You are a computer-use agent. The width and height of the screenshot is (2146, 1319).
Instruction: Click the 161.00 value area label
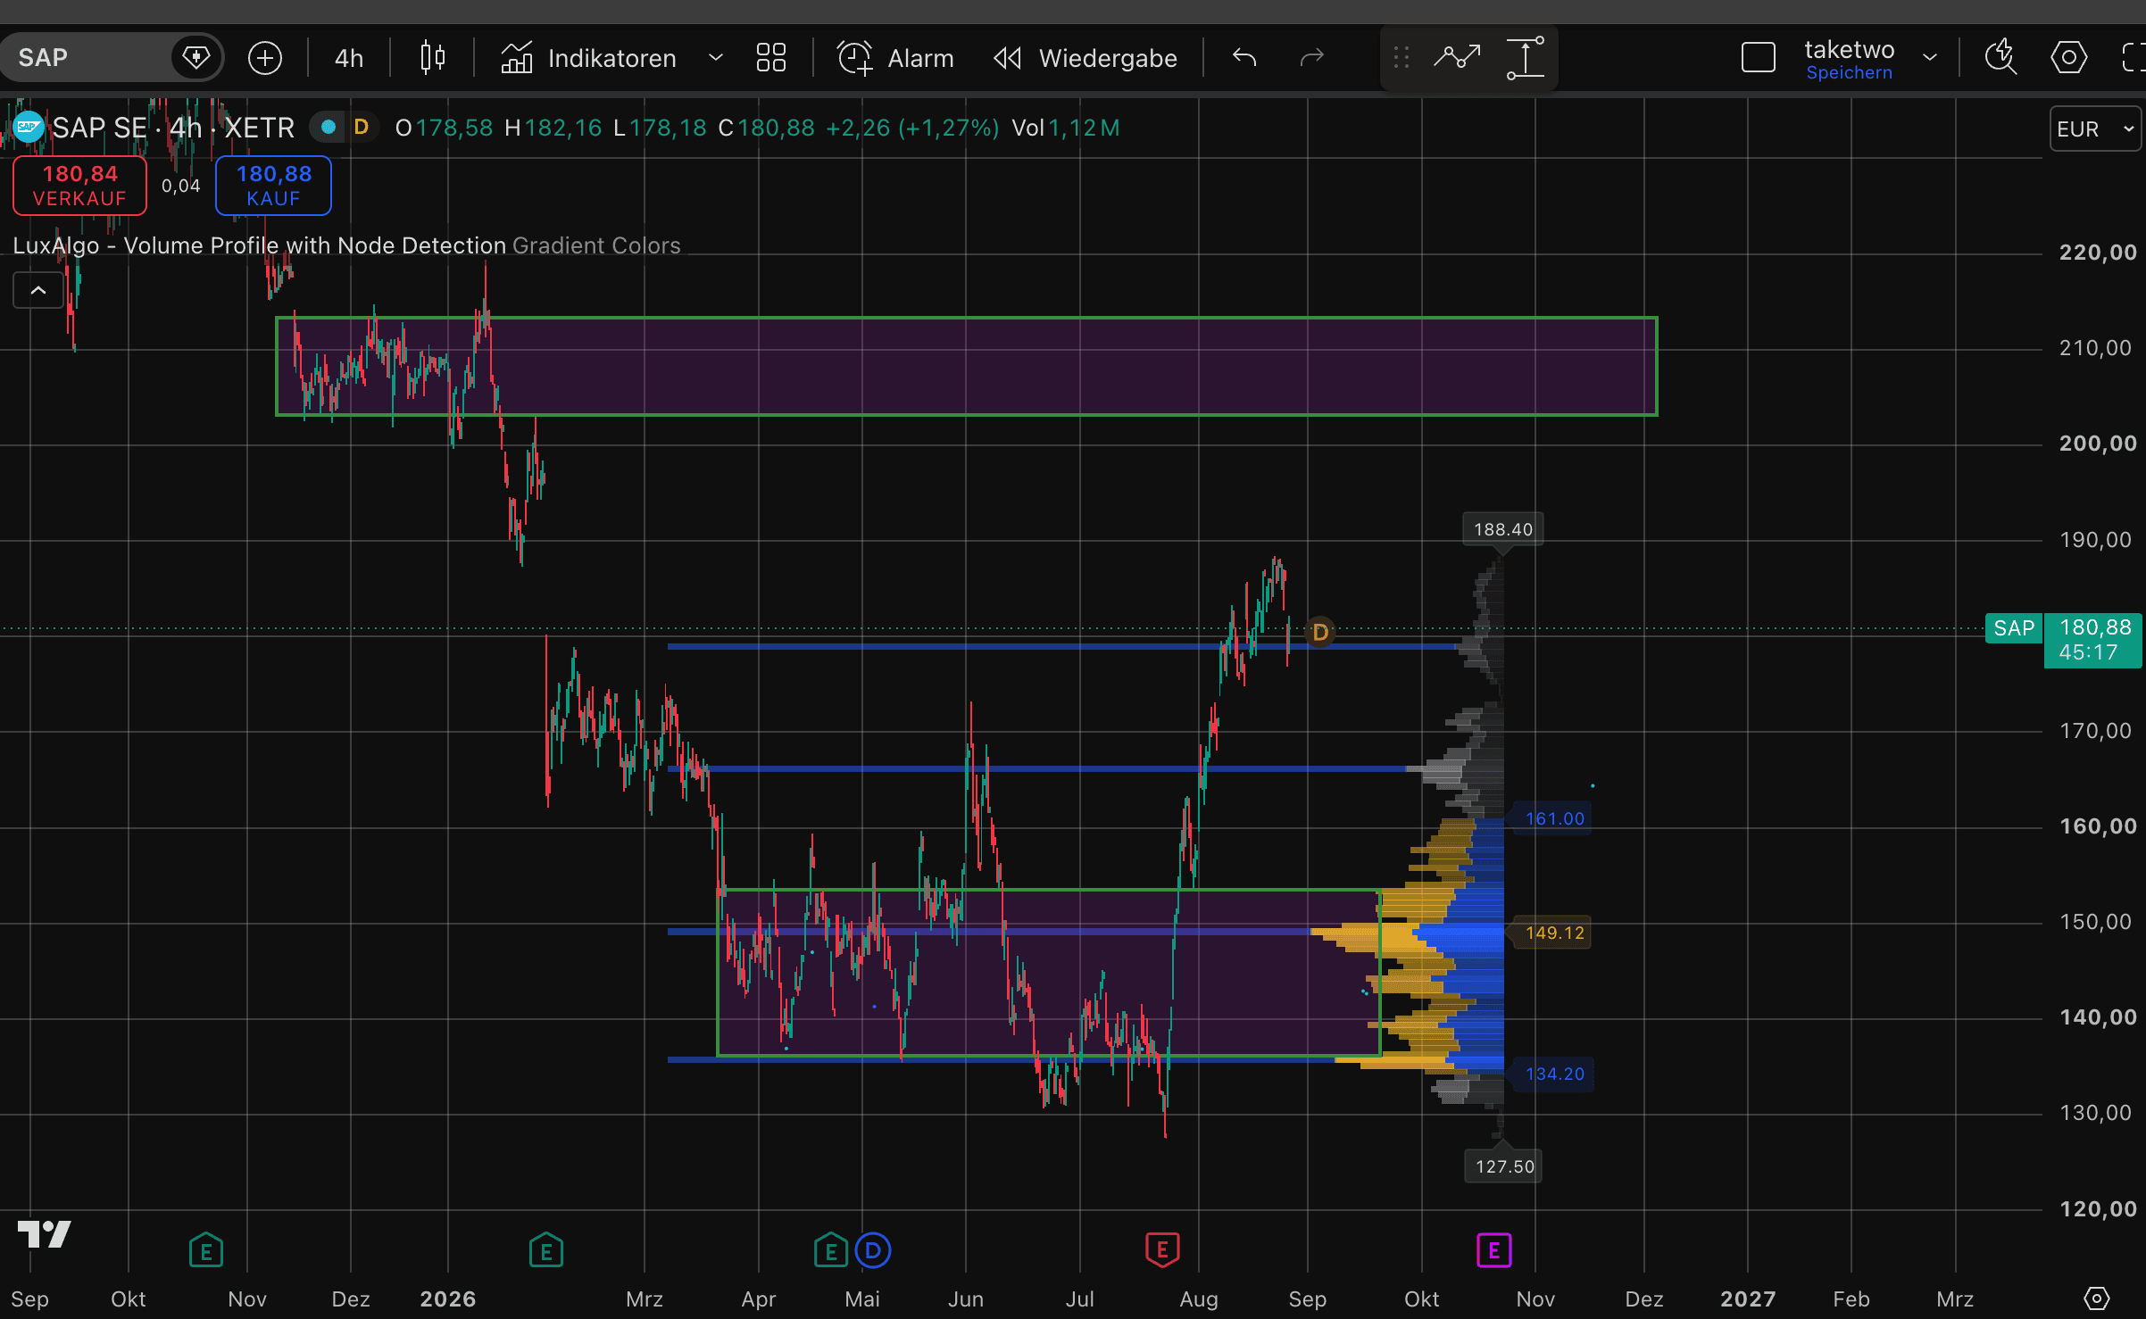pos(1555,818)
